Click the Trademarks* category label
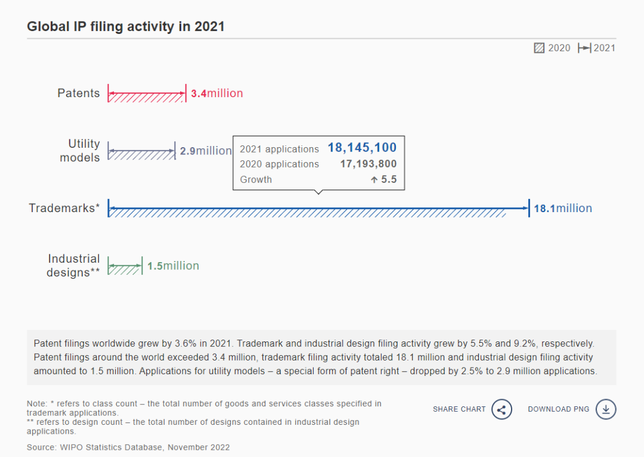Screen dimensions: 644x457 tap(64, 208)
